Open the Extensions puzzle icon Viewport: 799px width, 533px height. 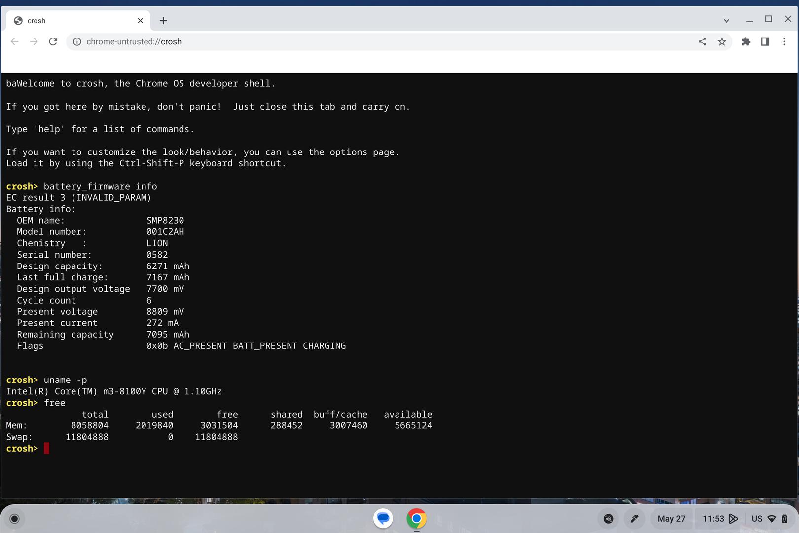[746, 41]
